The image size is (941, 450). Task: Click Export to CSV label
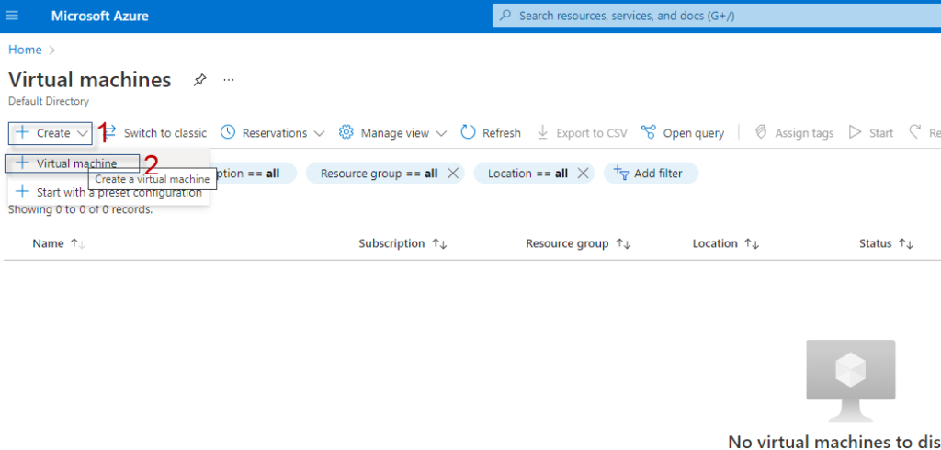(x=592, y=133)
